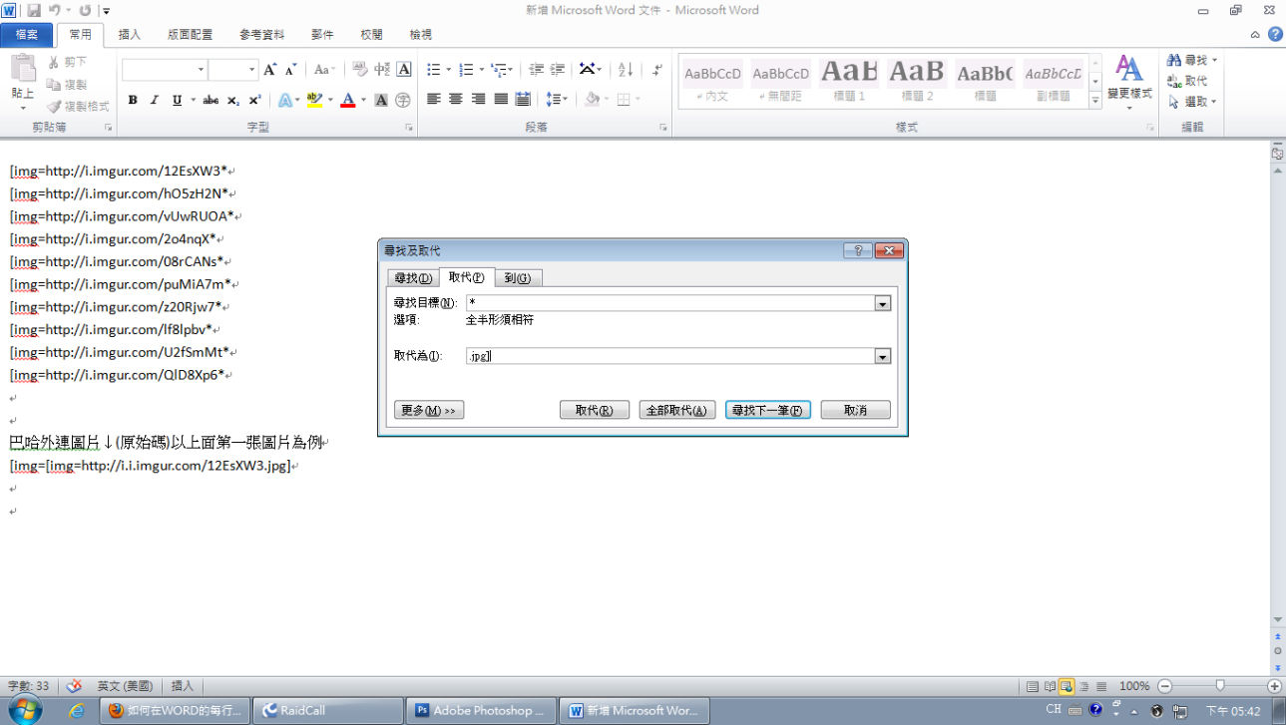This screenshot has width=1286, height=725.
Task: Click 尋找下一筆 to find next
Action: coord(767,409)
